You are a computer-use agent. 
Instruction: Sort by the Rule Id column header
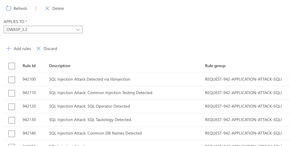click(x=29, y=66)
